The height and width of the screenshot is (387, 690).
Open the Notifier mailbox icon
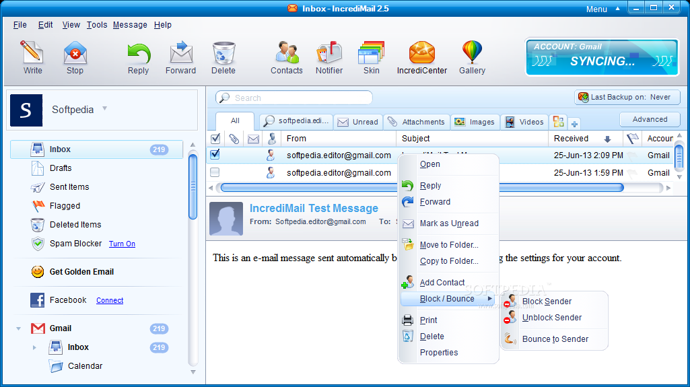tap(329, 57)
